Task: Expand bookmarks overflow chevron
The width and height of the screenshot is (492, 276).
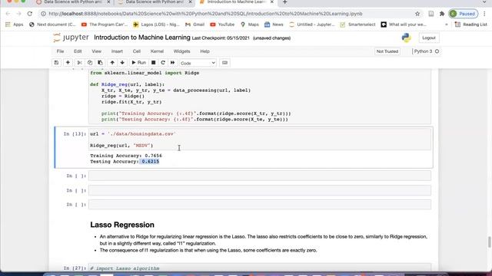Action: [447, 25]
